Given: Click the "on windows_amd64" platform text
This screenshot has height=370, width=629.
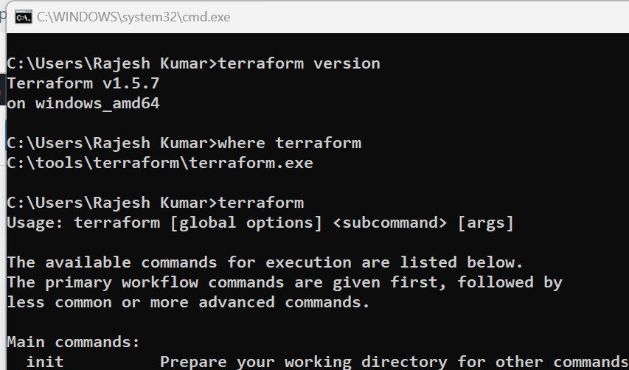Looking at the screenshot, I should click(x=83, y=103).
